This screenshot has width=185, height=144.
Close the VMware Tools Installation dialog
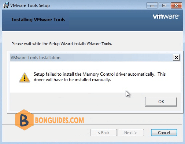point(176,57)
